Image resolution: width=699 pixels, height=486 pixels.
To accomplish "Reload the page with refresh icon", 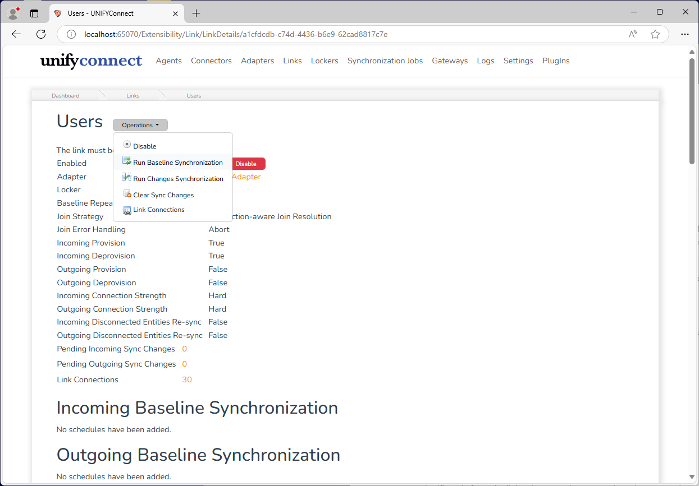I will click(x=41, y=34).
